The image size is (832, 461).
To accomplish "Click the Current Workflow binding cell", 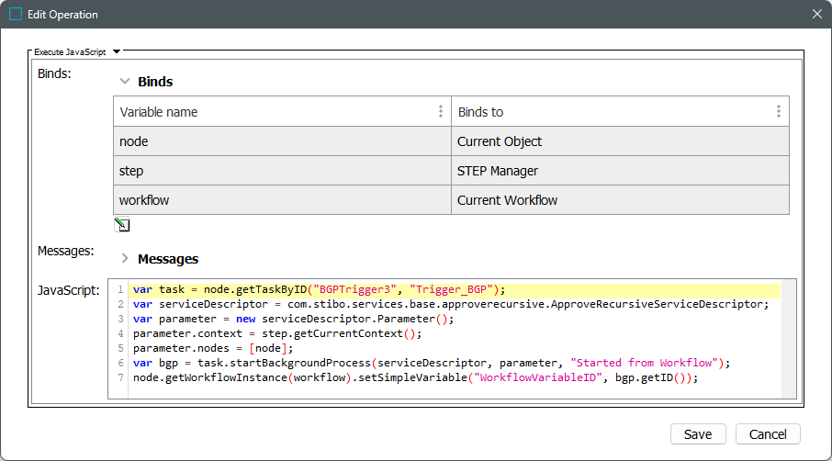I will 620,200.
